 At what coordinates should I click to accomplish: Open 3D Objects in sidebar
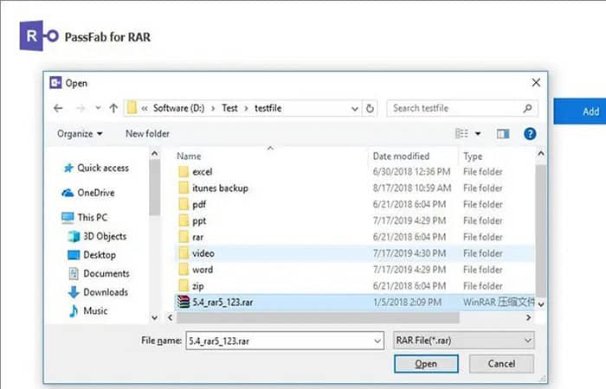[97, 236]
